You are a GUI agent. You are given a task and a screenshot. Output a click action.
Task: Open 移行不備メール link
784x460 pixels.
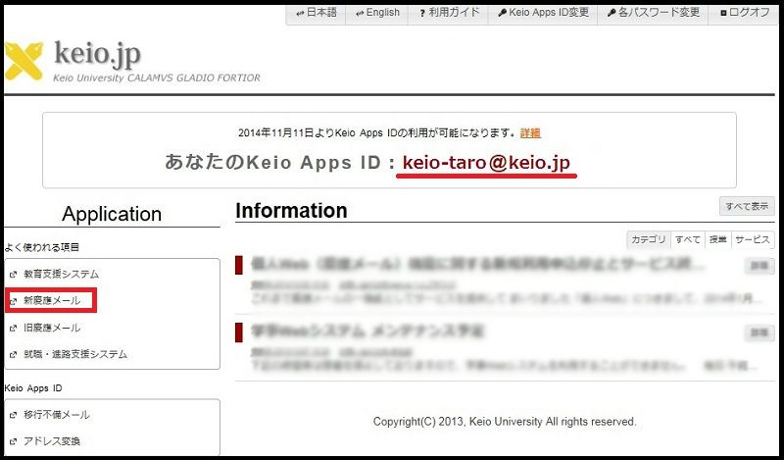pos(56,415)
